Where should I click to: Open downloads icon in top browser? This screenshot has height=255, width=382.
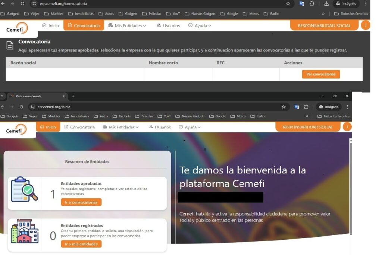(x=326, y=4)
